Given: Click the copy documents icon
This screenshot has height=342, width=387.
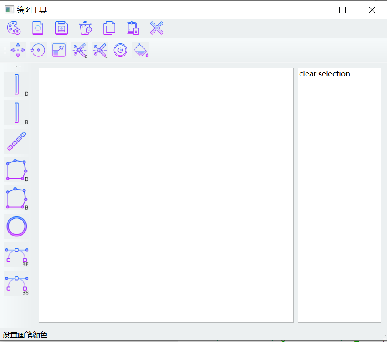Looking at the screenshot, I should [x=109, y=28].
